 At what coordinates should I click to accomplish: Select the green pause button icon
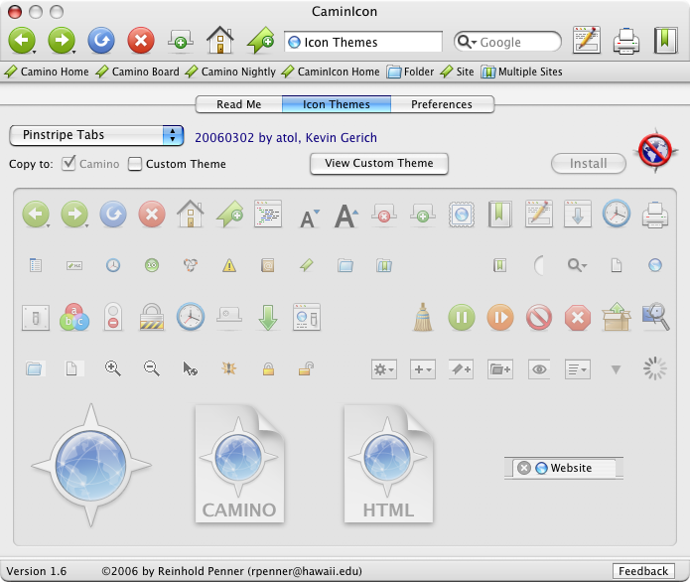coord(462,318)
